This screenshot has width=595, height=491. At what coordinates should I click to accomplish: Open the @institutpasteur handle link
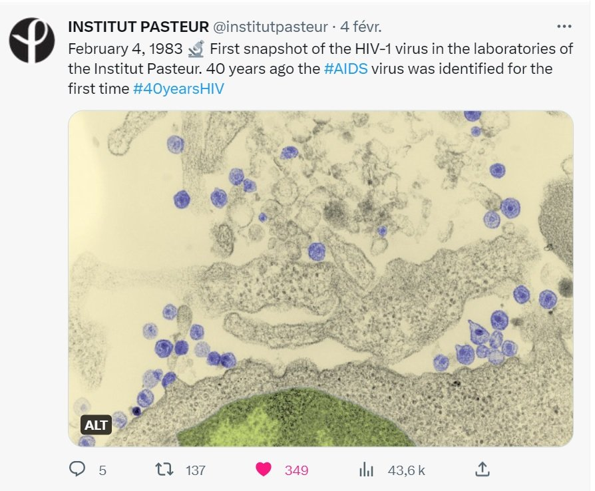point(270,27)
